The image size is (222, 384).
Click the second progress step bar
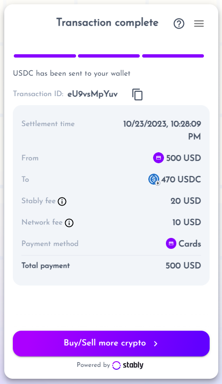click(109, 56)
